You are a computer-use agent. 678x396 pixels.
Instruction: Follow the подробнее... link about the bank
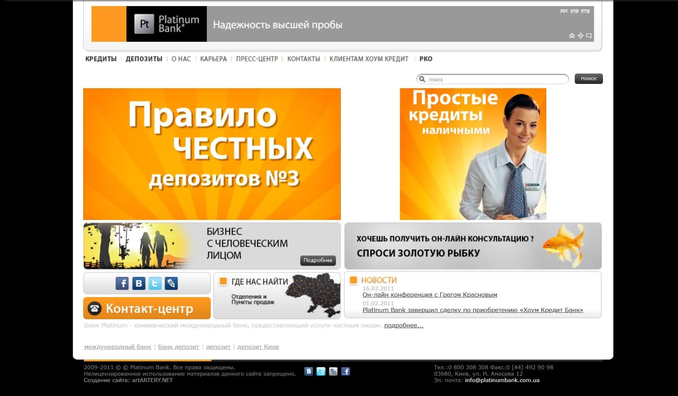pos(404,325)
